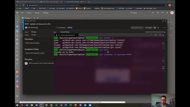The height and width of the screenshot is (107, 190).
Task: Expand the left sidebar with double chevron
Action: click(17, 101)
